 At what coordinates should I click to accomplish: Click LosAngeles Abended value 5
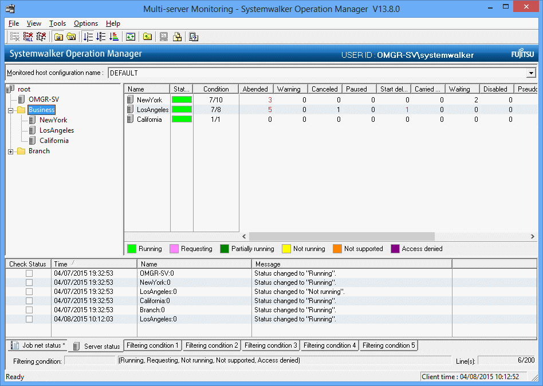(x=270, y=110)
